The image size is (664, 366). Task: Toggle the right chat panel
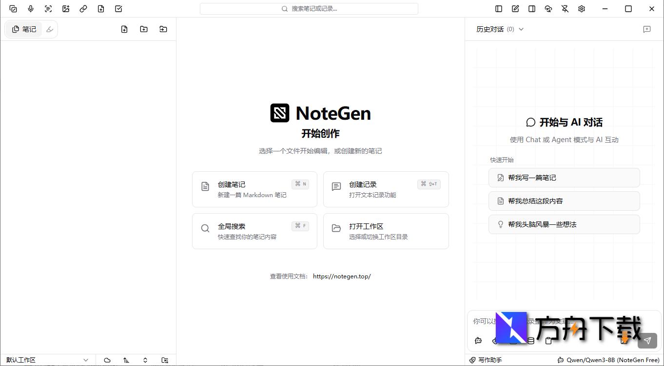pyautogui.click(x=532, y=8)
